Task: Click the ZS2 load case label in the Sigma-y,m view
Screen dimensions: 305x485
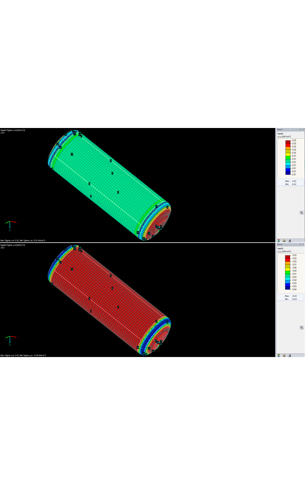Action: pos(2,248)
